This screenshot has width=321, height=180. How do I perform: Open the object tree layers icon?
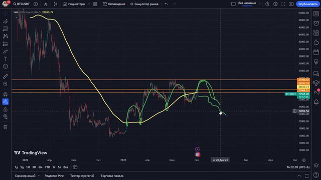(x=316, y=165)
